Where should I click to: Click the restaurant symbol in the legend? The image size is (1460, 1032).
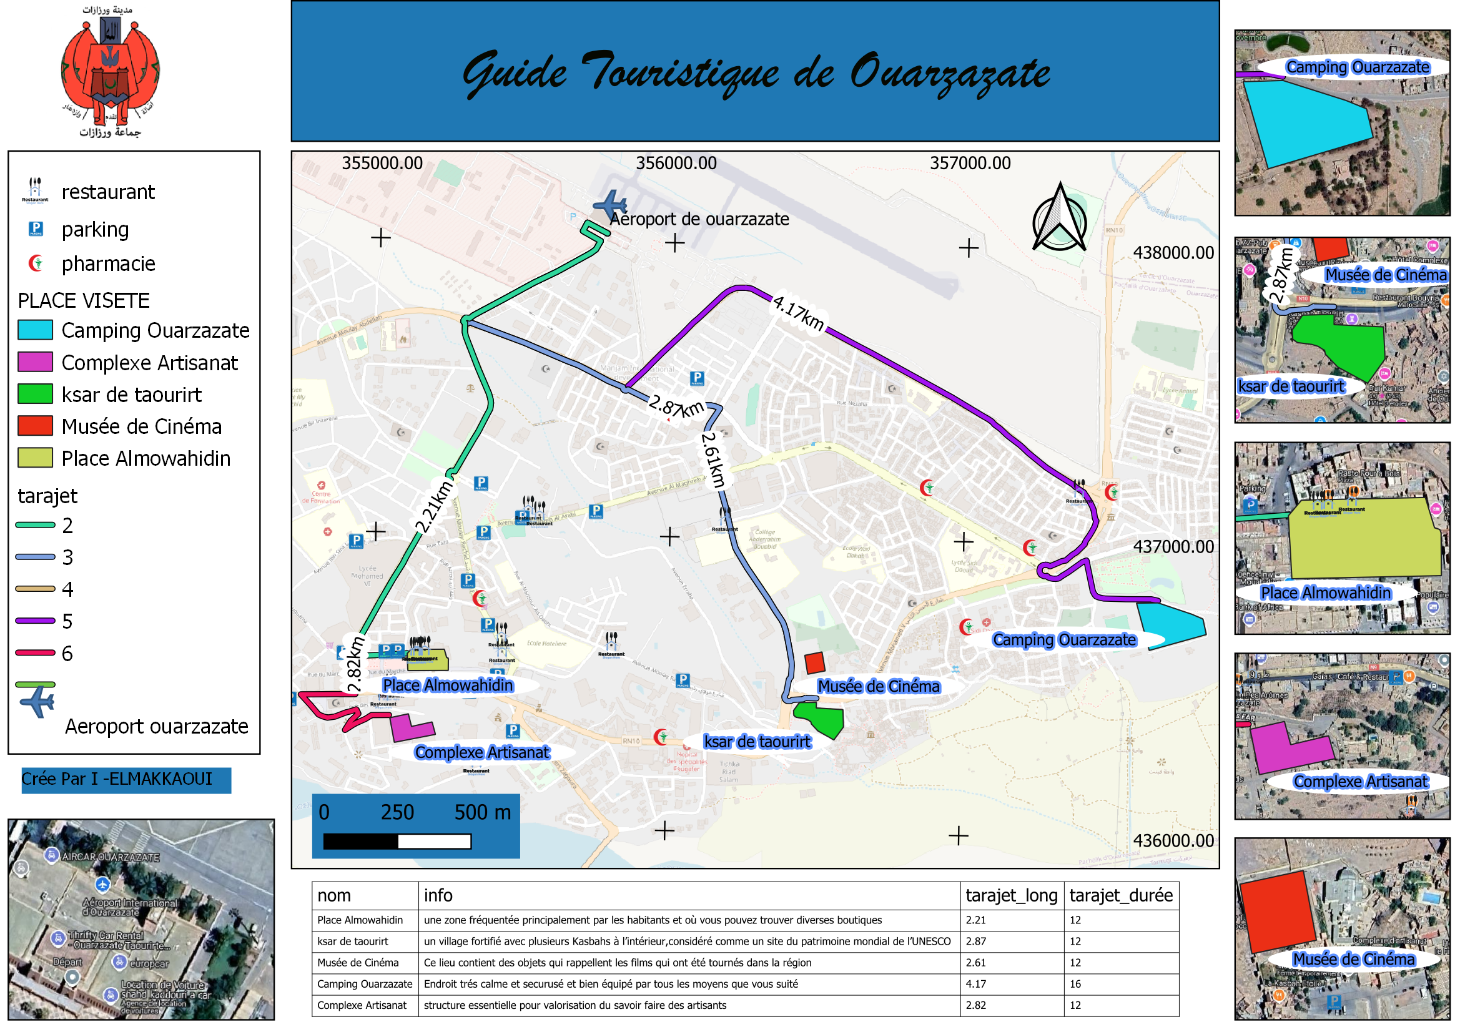35,191
